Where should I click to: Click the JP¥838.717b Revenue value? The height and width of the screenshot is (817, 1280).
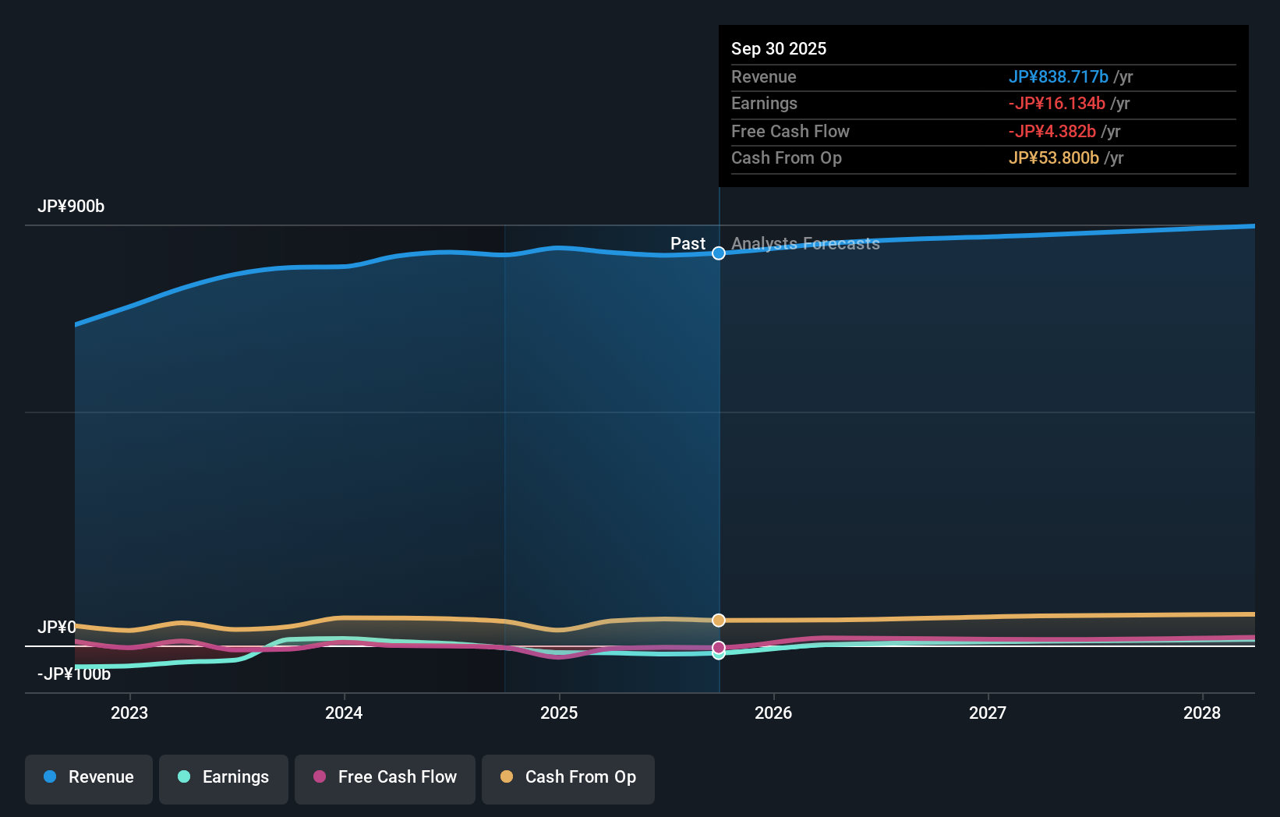[1059, 77]
